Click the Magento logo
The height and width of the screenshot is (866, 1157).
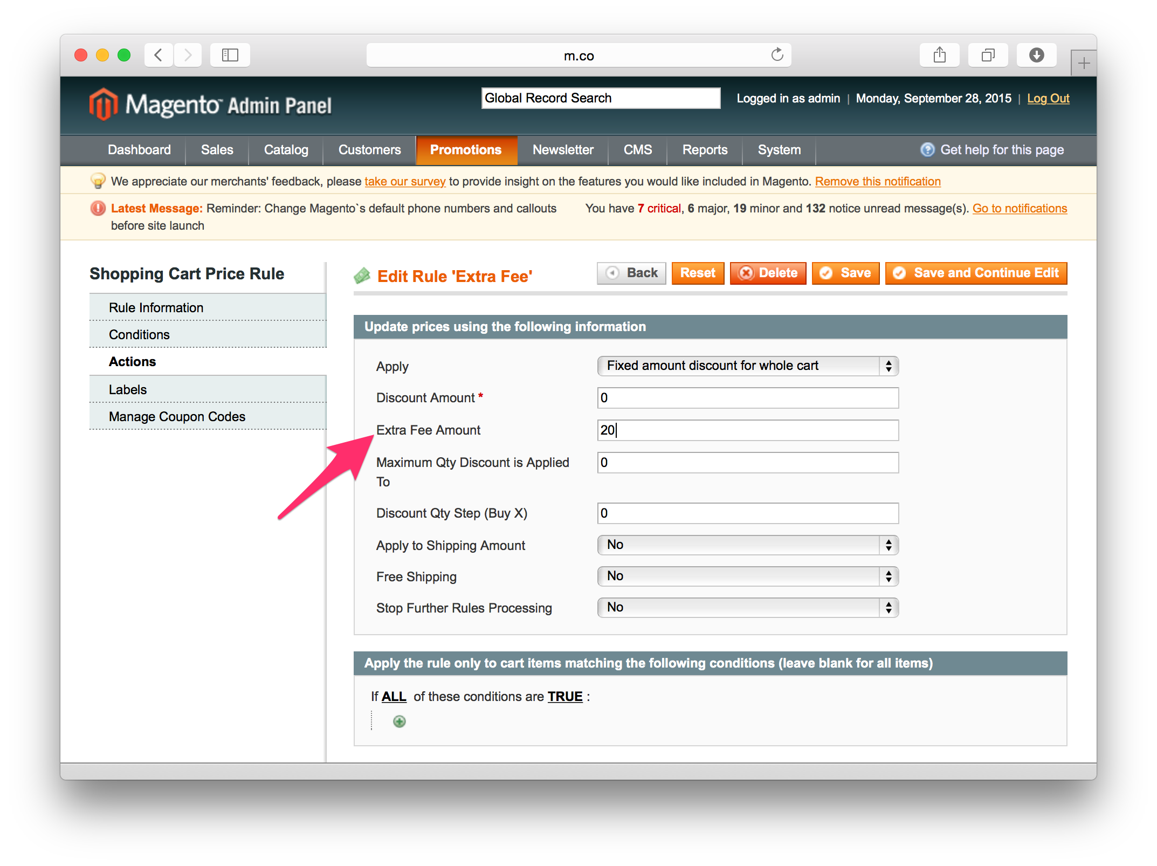click(210, 105)
